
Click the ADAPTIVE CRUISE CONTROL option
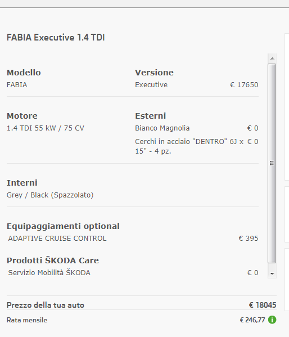[57, 239]
